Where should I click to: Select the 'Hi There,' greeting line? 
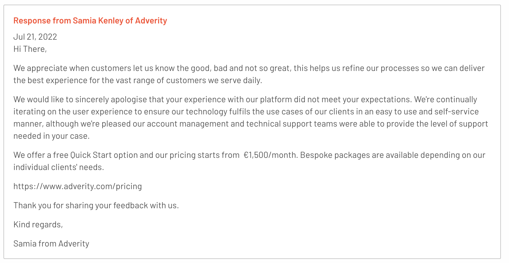[x=30, y=49]
